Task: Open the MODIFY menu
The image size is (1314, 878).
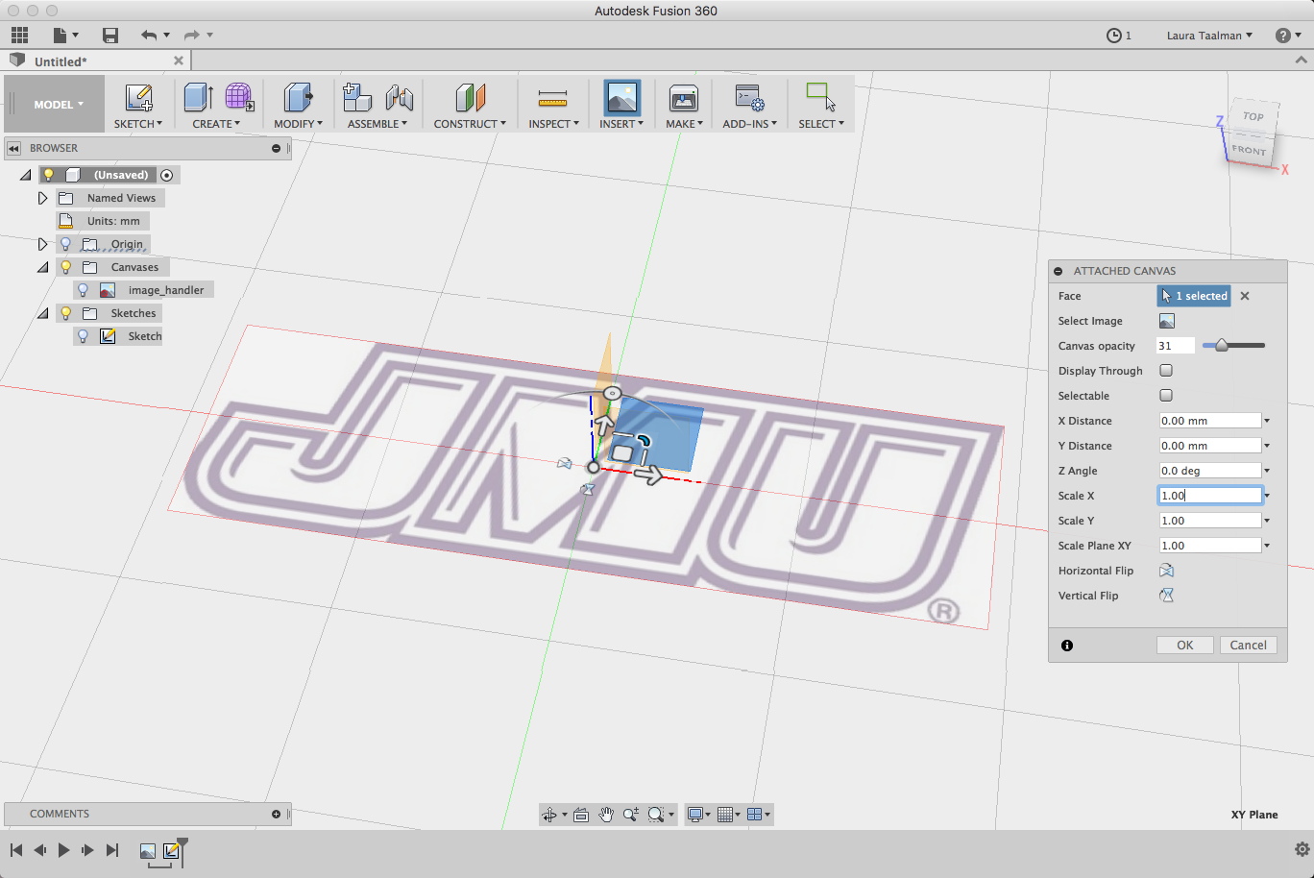Action: pyautogui.click(x=299, y=124)
